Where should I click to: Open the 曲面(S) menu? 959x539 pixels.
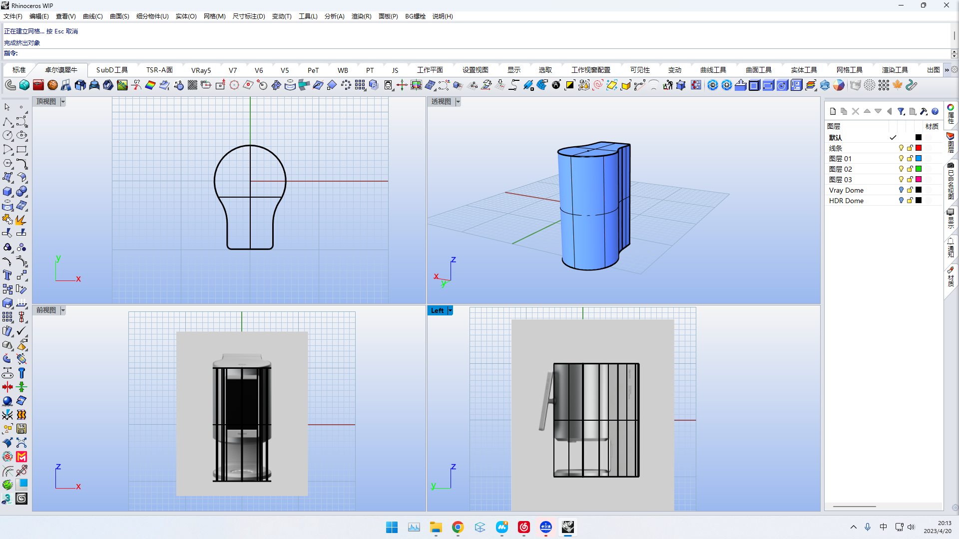[x=119, y=16]
